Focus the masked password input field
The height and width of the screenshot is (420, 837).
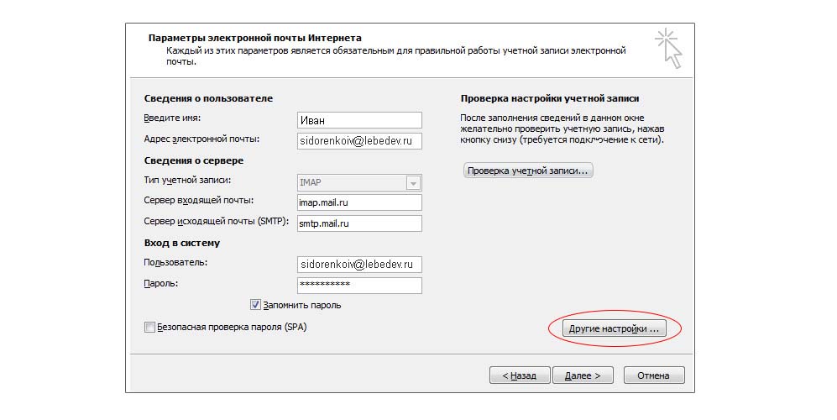coord(359,286)
